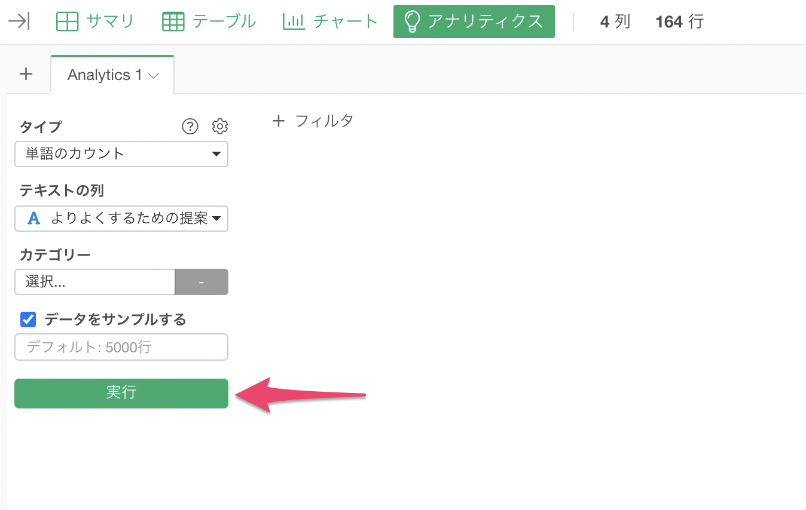Click the green 実行 run button

coord(121,393)
